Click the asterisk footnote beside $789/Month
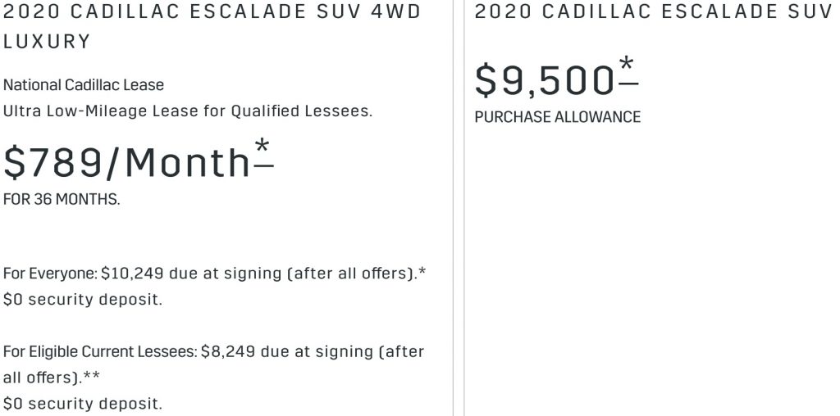Viewport: 840px width, 416px height. 263,153
